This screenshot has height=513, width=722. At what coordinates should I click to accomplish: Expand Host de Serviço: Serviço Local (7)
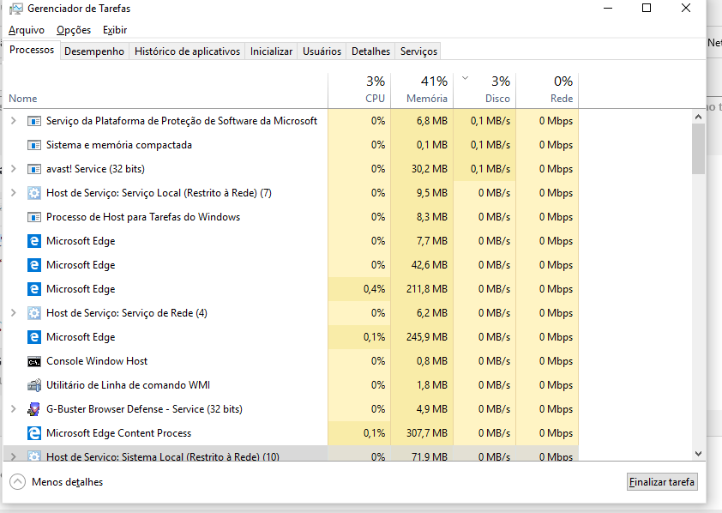coord(14,192)
